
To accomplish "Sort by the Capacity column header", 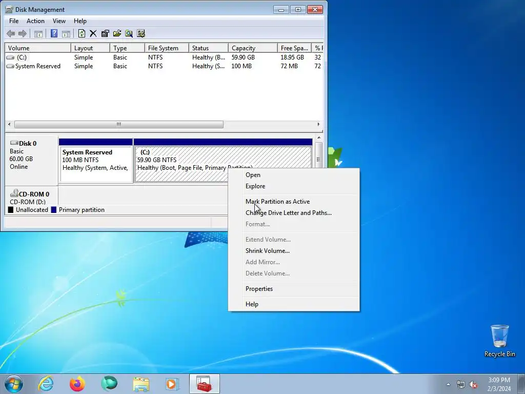I will coord(253,48).
